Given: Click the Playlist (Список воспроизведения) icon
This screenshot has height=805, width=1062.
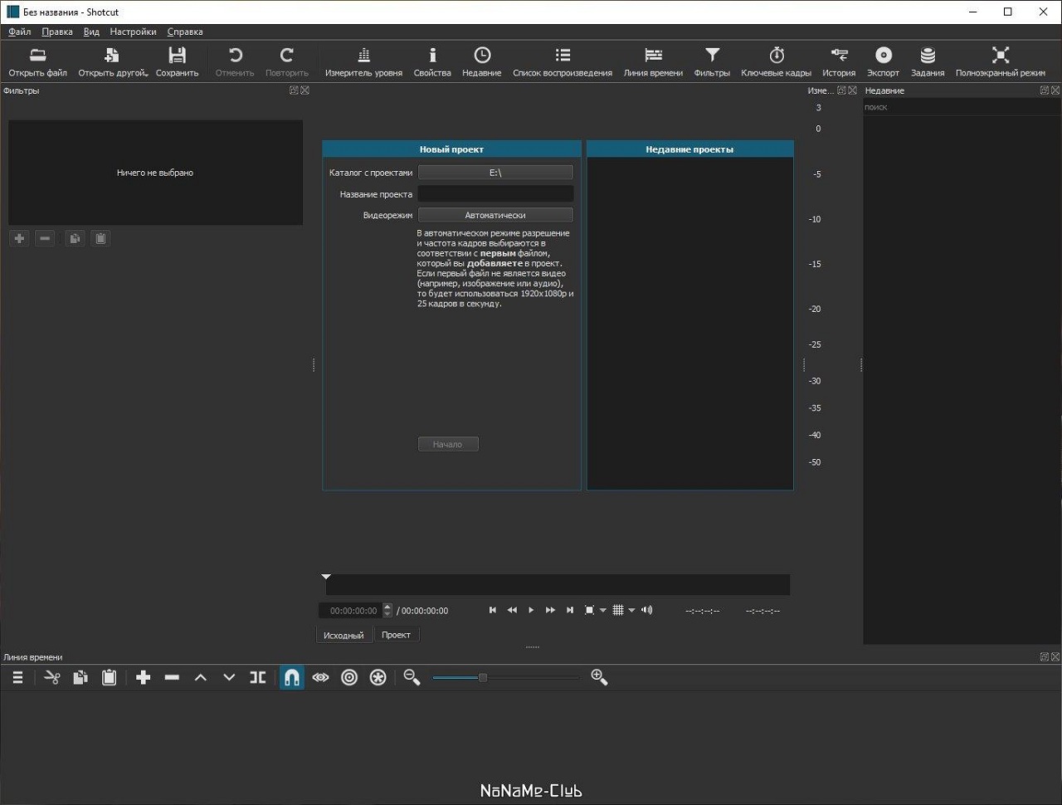Looking at the screenshot, I should [562, 62].
